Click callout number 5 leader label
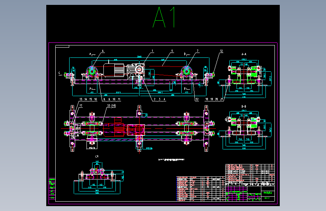Image resolution: width=326 pixels, height=211 pixels. 172,51
